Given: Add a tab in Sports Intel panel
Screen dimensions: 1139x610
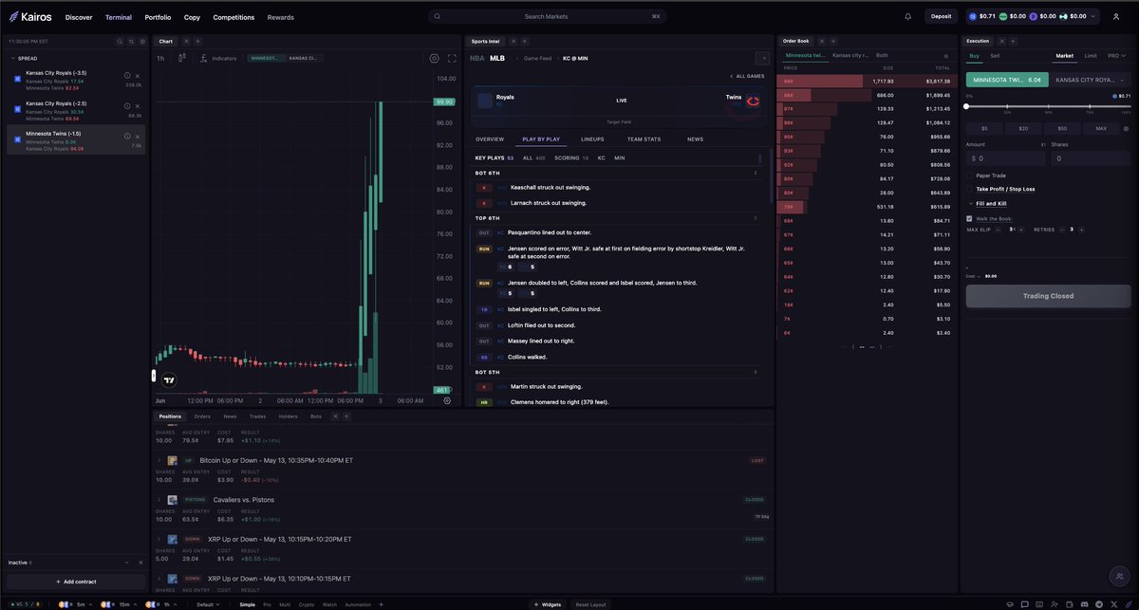Looking at the screenshot, I should click(x=524, y=42).
